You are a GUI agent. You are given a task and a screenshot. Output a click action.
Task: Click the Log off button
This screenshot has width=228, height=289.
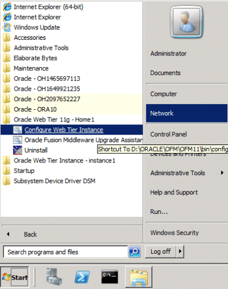(x=160, y=251)
